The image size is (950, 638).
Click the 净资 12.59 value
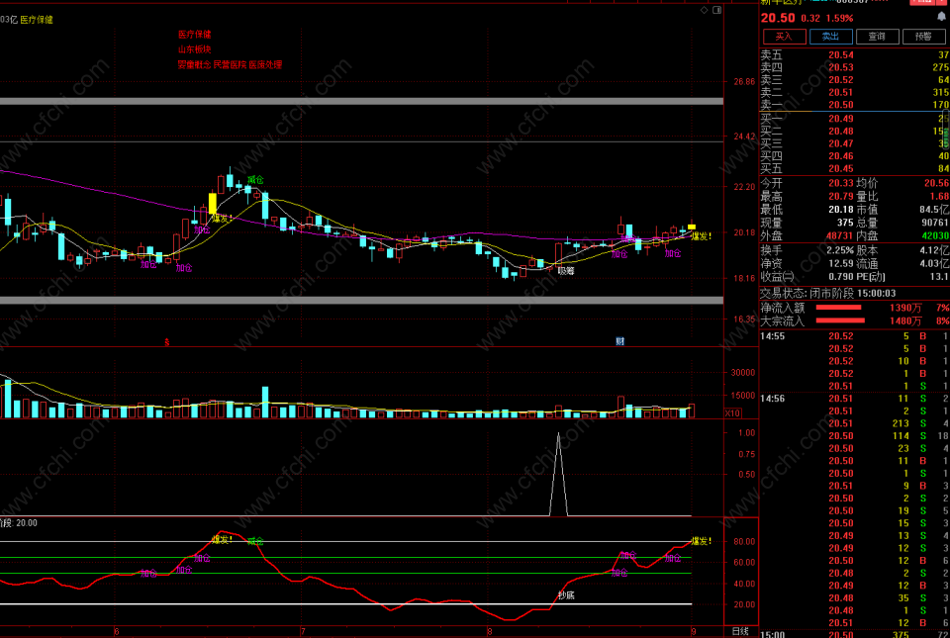(x=841, y=263)
